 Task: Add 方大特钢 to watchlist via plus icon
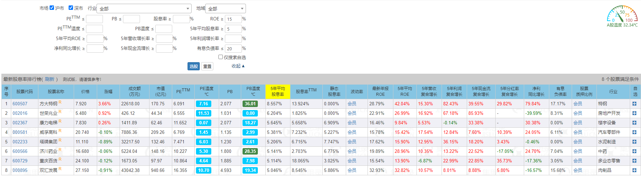(x=634, y=104)
